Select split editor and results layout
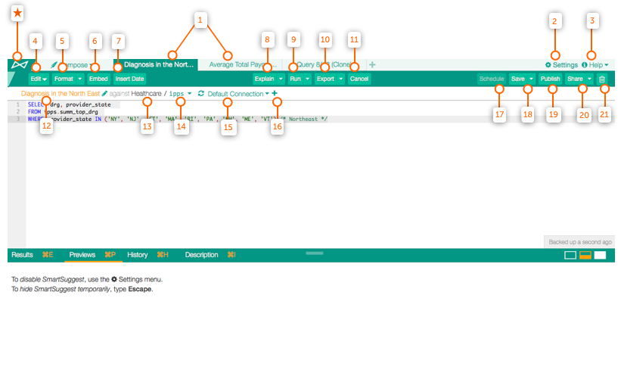 (x=585, y=255)
